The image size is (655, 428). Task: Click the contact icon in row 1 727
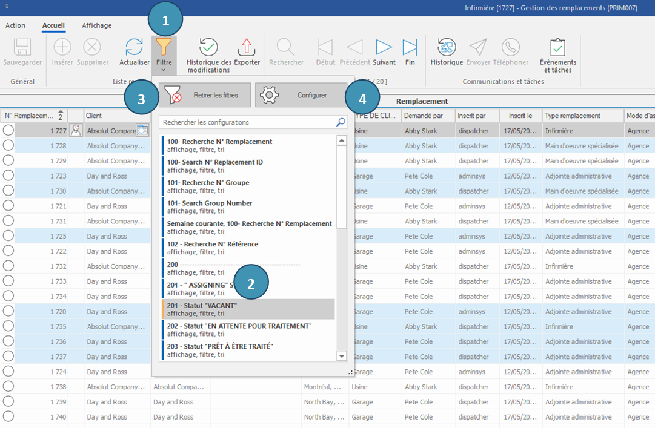coord(76,130)
